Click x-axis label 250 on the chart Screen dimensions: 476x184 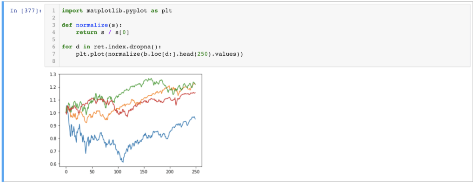tap(195, 172)
